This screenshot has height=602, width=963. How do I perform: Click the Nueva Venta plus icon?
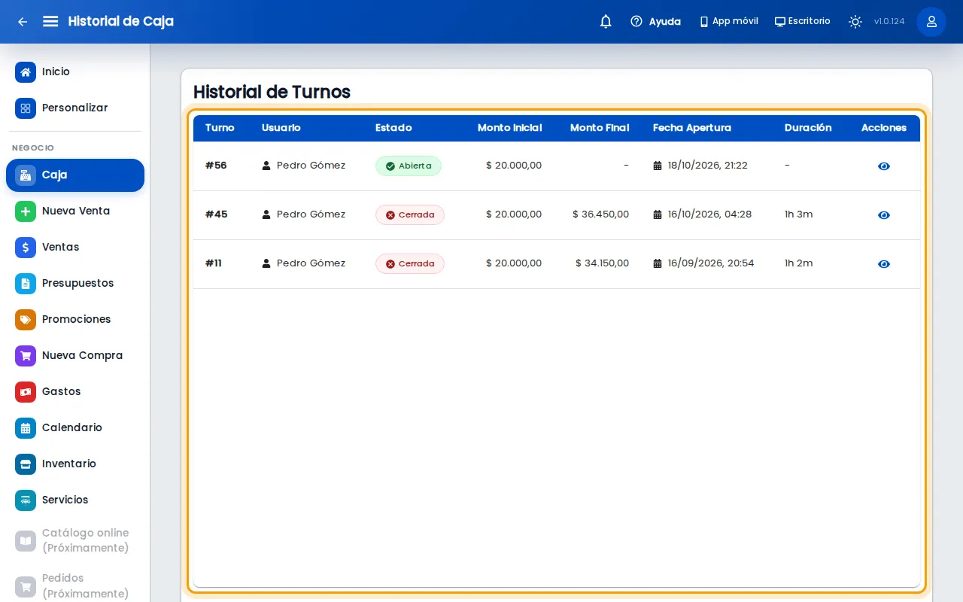click(x=26, y=211)
